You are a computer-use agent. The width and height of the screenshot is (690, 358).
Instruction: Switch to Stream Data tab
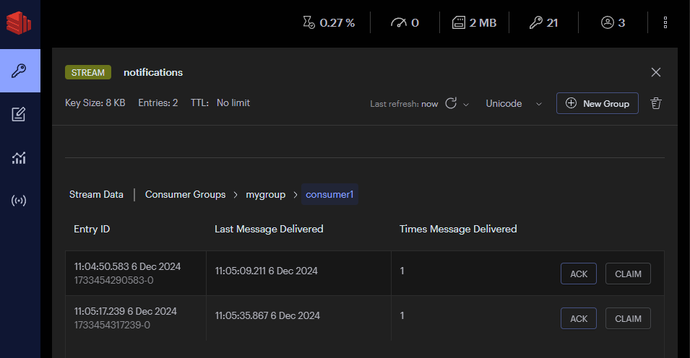[x=96, y=194]
